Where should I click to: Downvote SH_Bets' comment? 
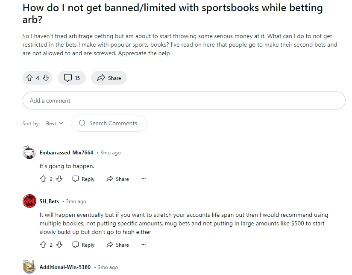point(59,245)
